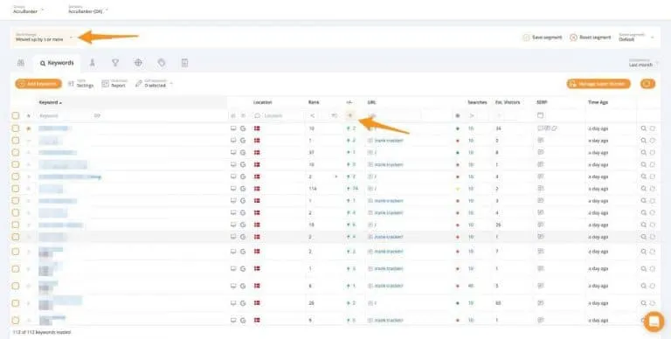Open the first overview tab icon left of Keywords

point(21,63)
